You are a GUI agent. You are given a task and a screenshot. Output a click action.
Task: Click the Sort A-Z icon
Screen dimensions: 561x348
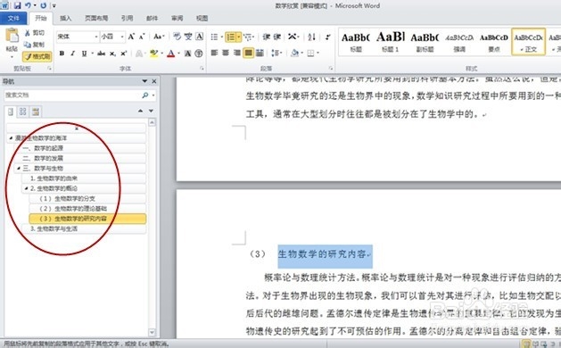coord(311,37)
